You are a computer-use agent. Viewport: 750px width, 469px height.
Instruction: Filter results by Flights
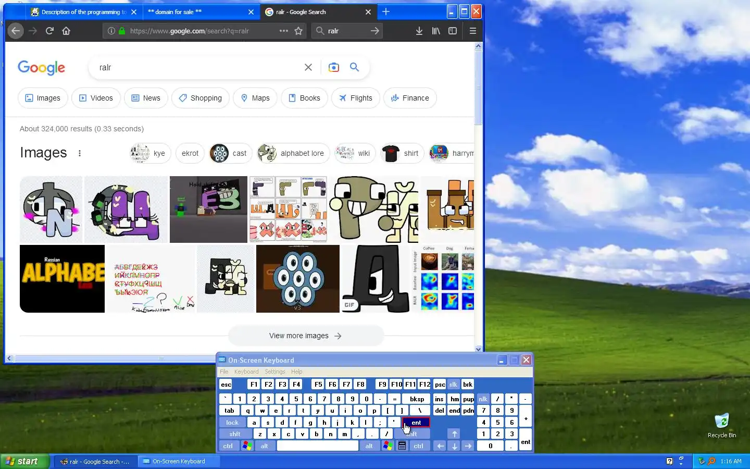pyautogui.click(x=356, y=98)
